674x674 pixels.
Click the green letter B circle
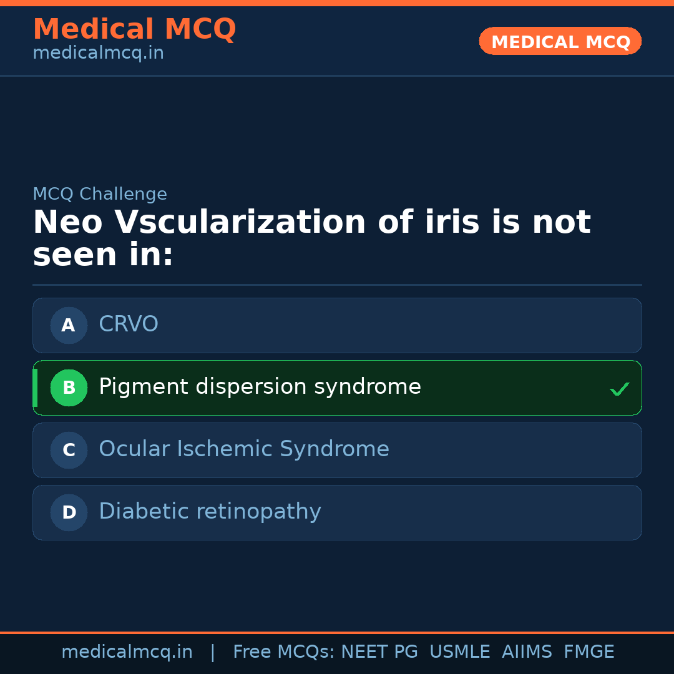coord(69,388)
